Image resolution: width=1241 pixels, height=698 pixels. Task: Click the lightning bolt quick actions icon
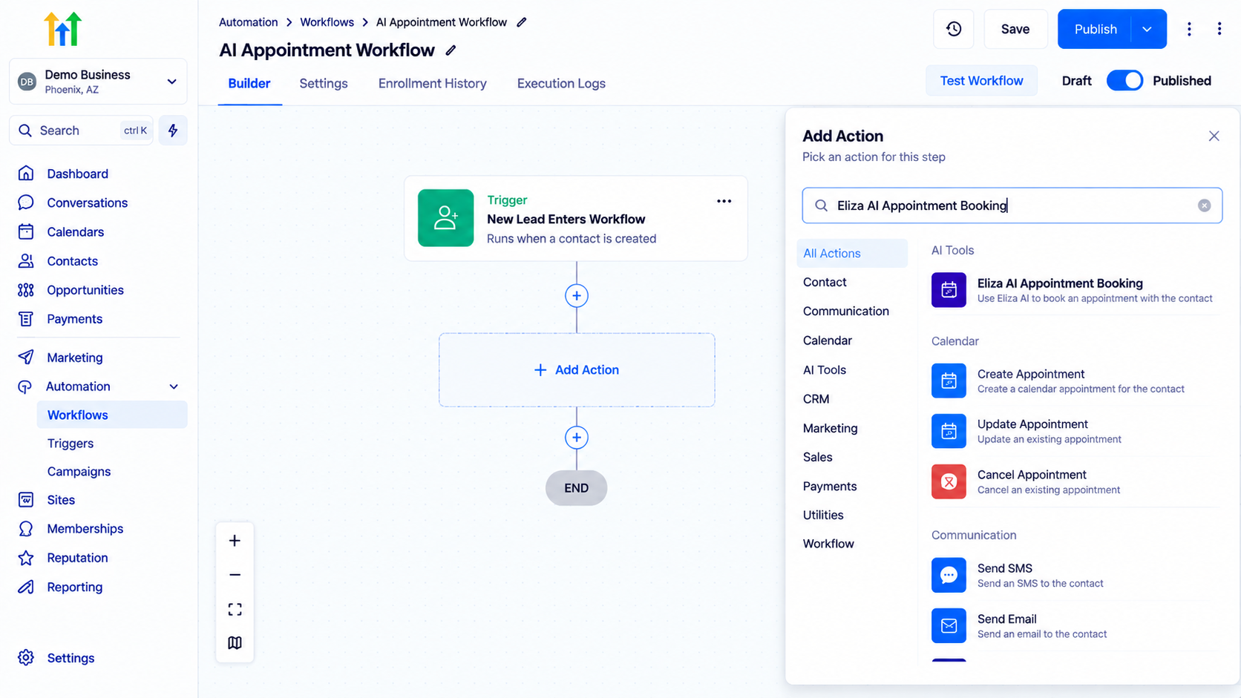[173, 131]
